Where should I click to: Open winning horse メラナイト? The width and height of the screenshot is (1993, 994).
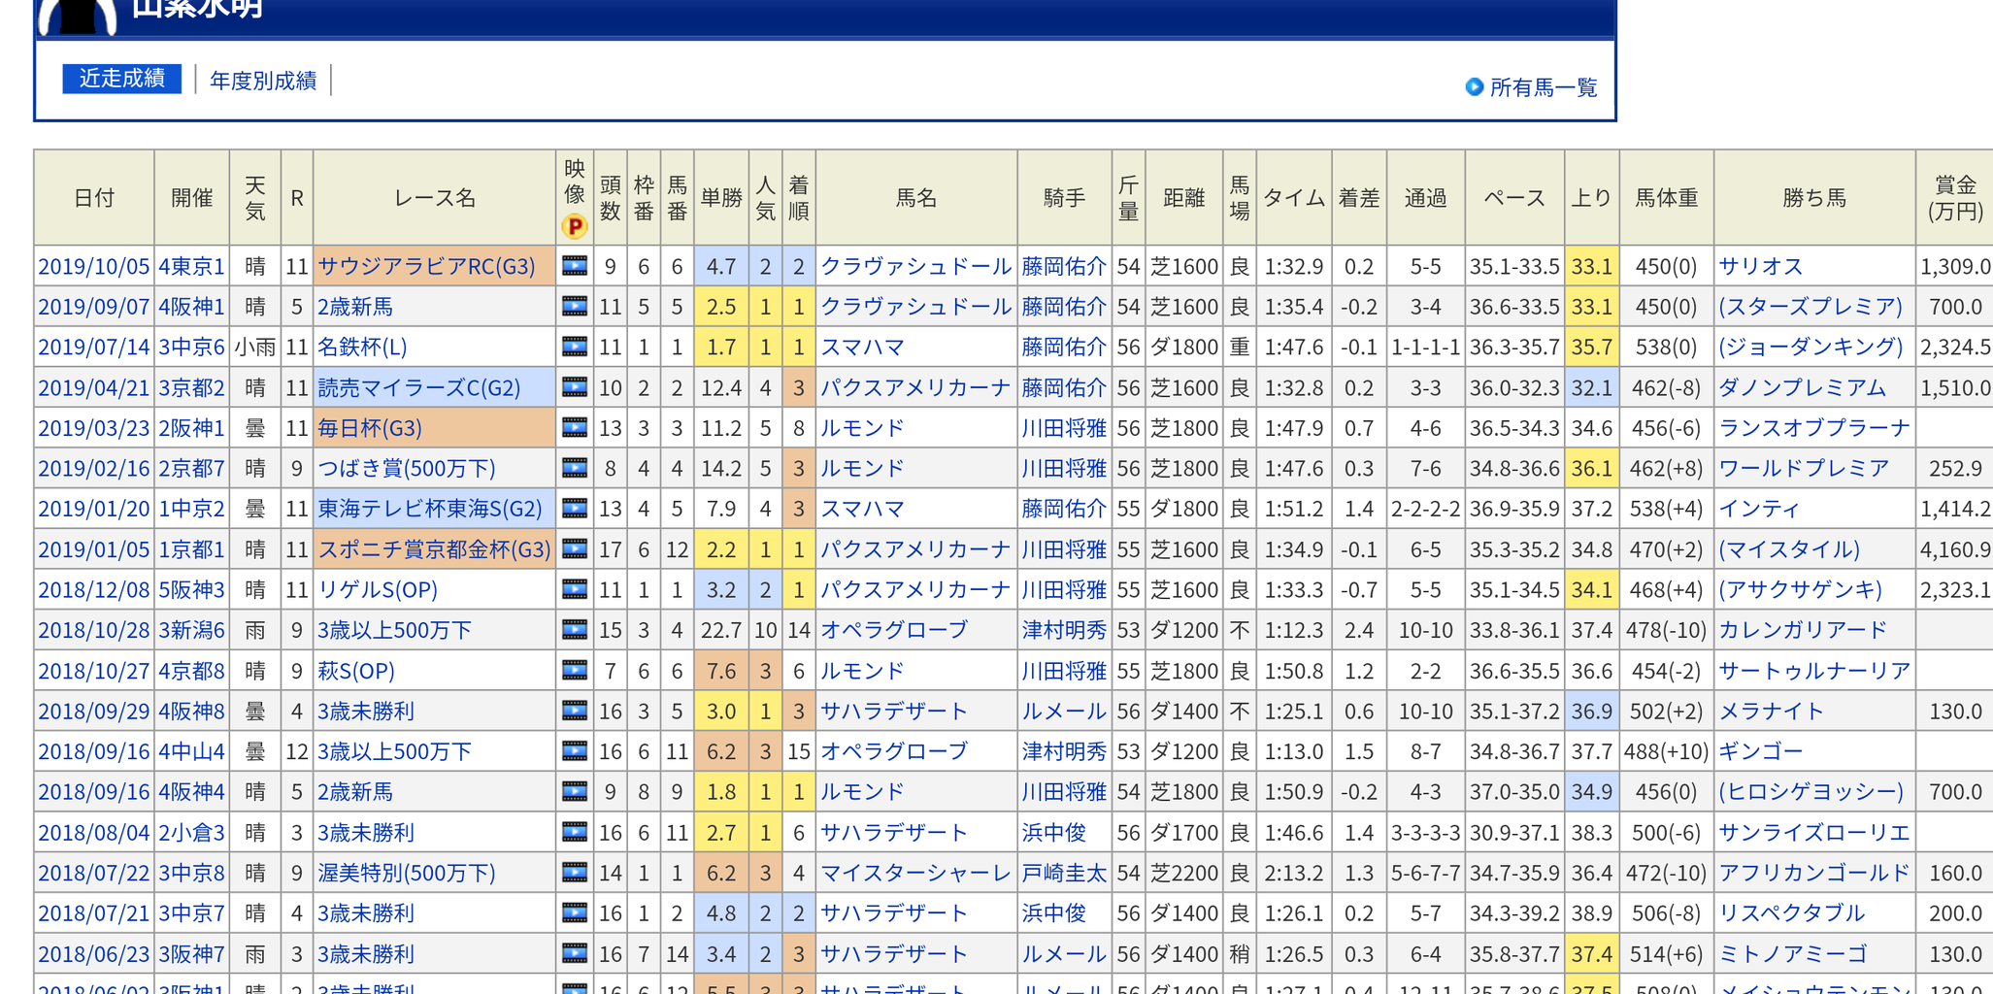(1771, 711)
